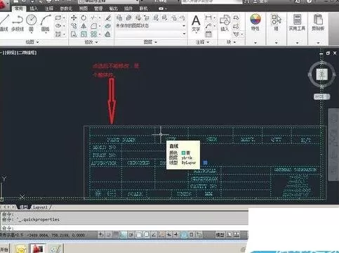The height and width of the screenshot is (253, 339).
Task: Click the Insert block (插入) button
Action: click(225, 23)
